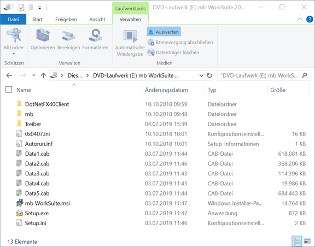Viewport: 315px width, 247px height.
Task: Switch to details view icon in status bar
Action: point(297,241)
